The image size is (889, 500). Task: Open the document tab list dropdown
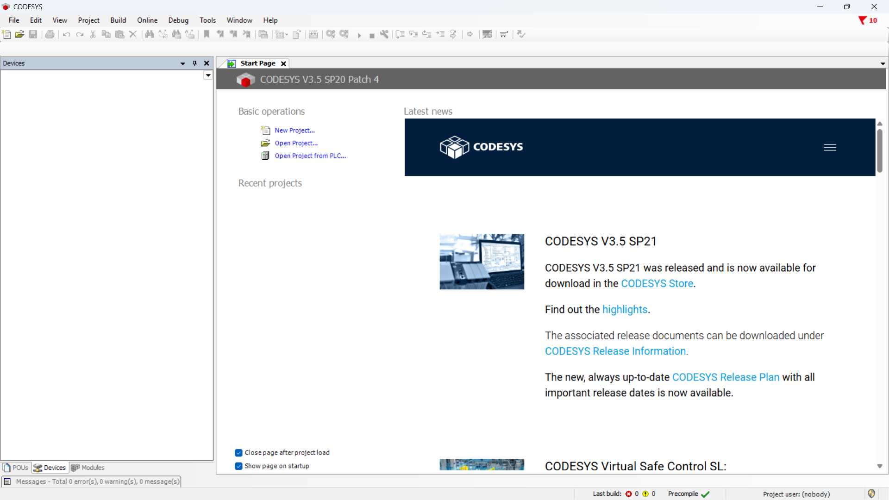pos(882,63)
